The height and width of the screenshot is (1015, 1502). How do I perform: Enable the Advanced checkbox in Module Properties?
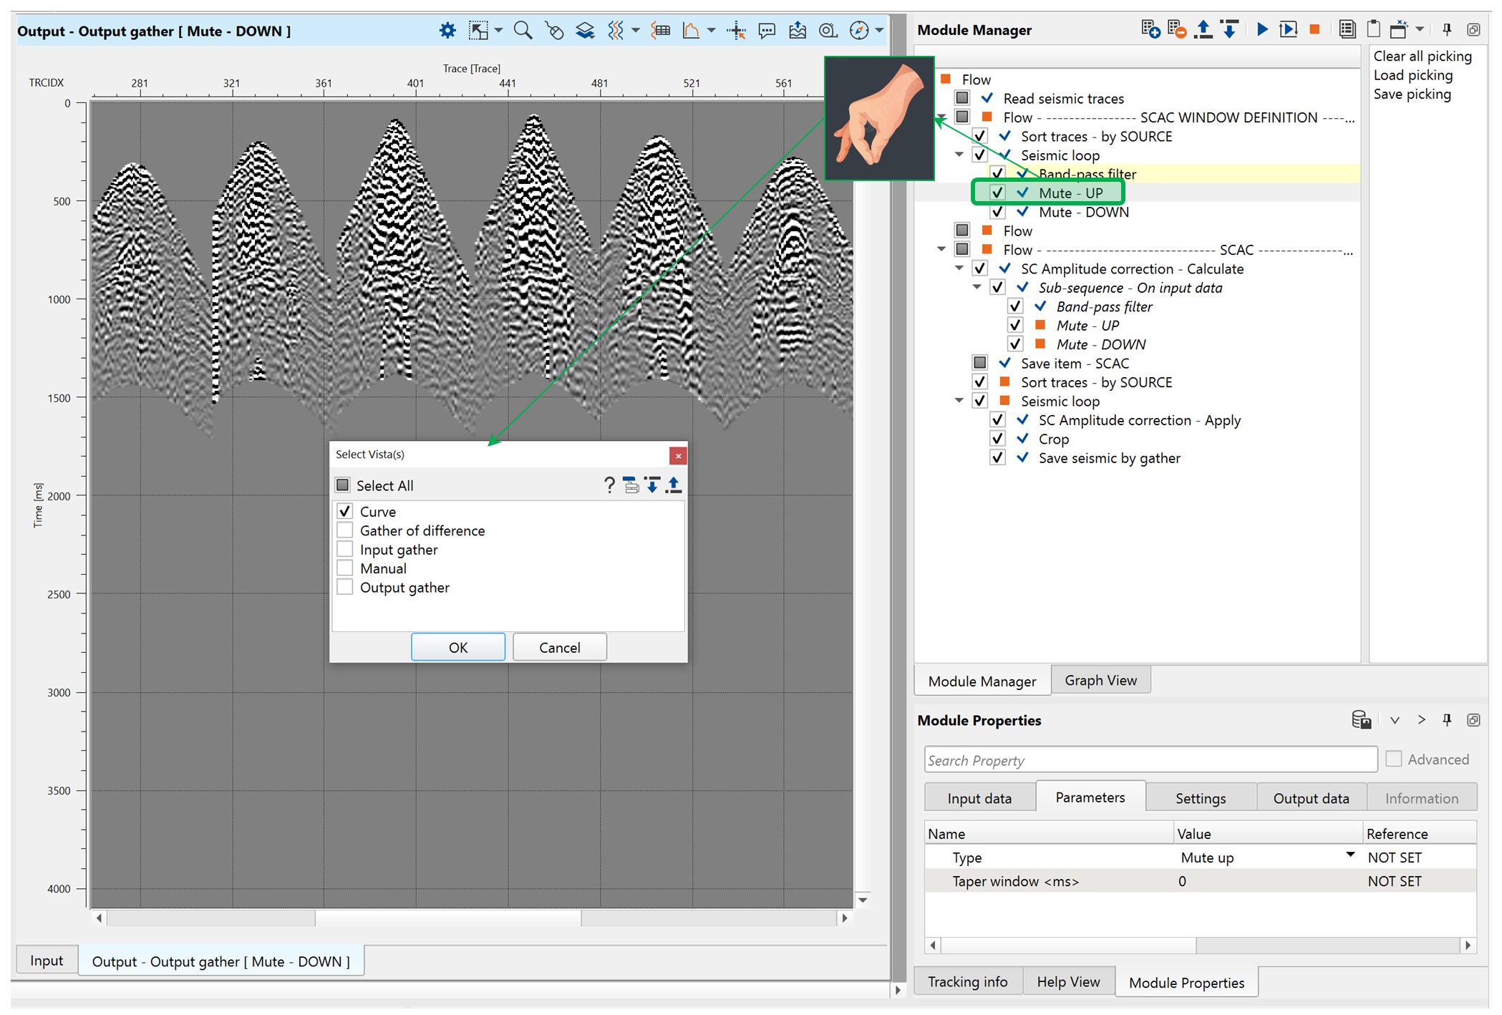(1393, 759)
